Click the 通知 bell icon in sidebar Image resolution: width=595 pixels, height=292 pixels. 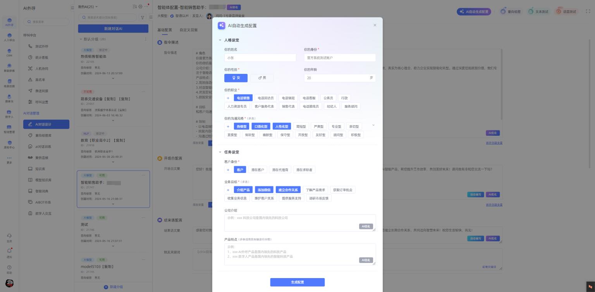9,251
